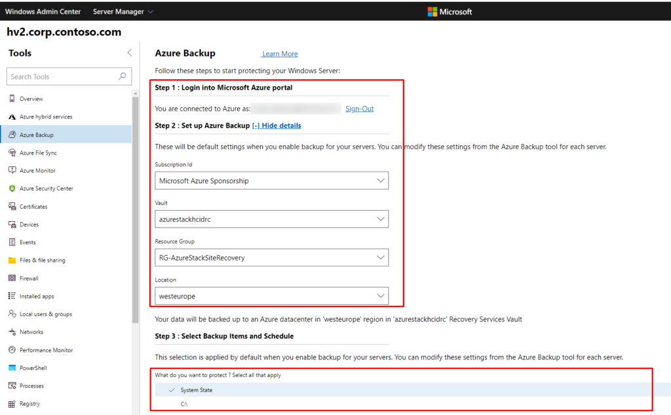Click the Events icon
671x415 pixels.
(x=12, y=242)
